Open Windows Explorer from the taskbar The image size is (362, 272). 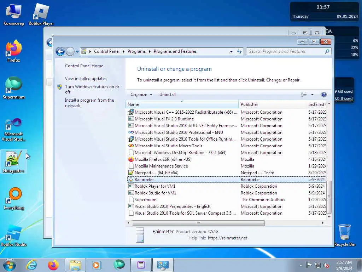(75, 265)
